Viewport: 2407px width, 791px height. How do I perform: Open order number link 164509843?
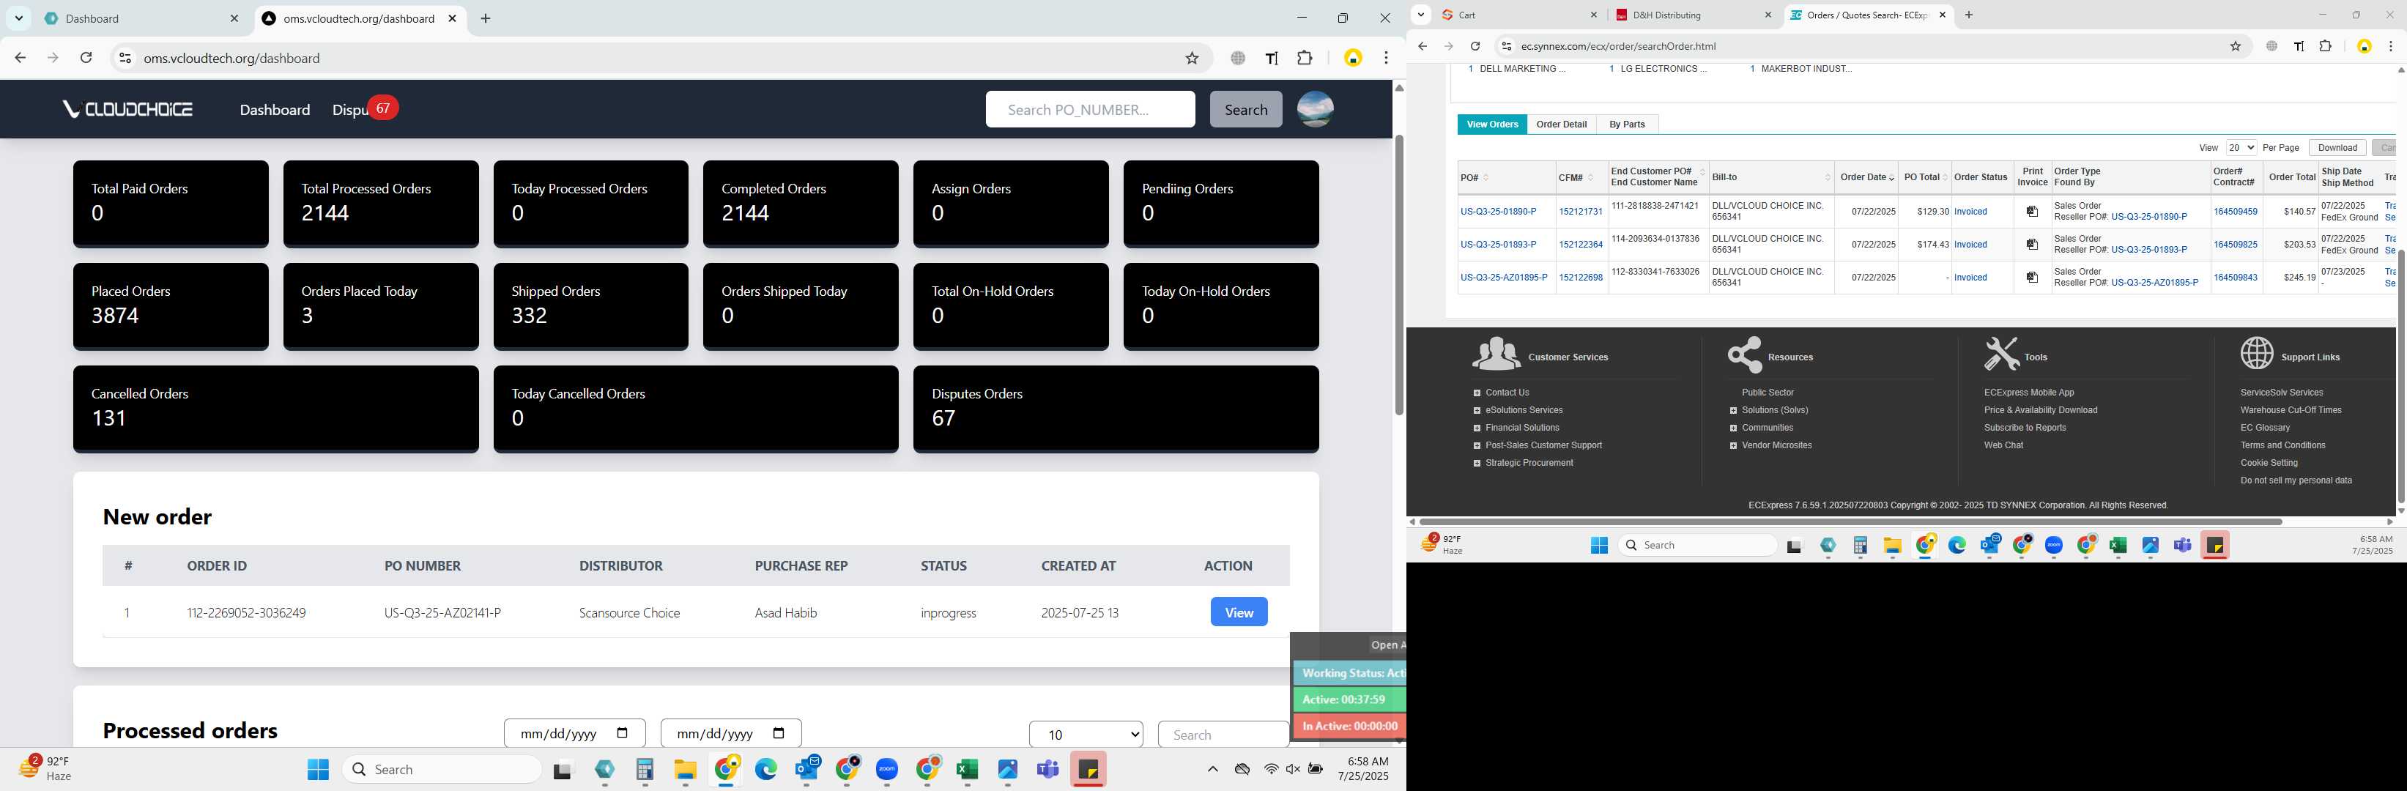pyautogui.click(x=2235, y=278)
